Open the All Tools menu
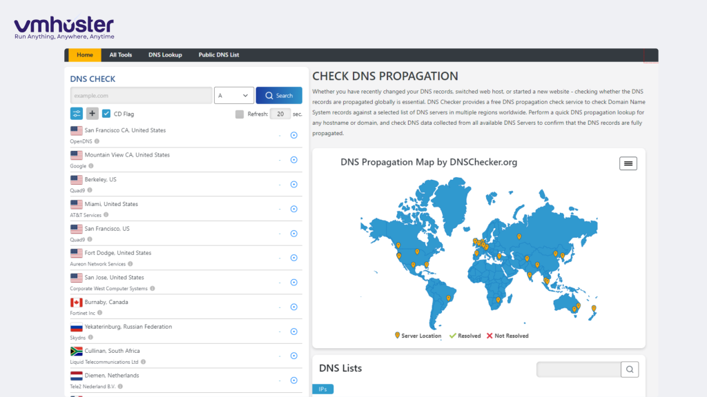This screenshot has height=397, width=707. point(120,55)
